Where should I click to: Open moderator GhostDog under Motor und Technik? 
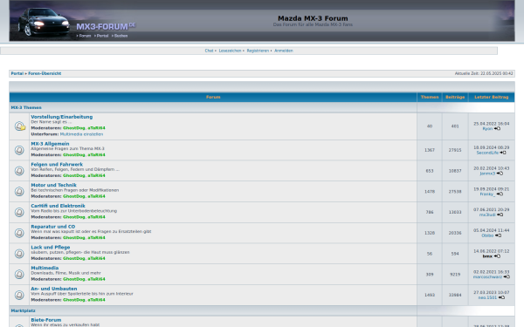click(x=74, y=196)
